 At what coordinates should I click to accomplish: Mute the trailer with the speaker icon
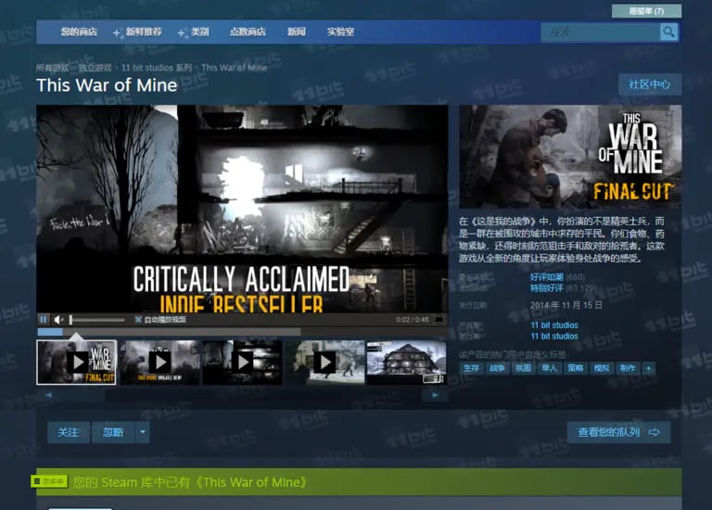click(x=58, y=320)
